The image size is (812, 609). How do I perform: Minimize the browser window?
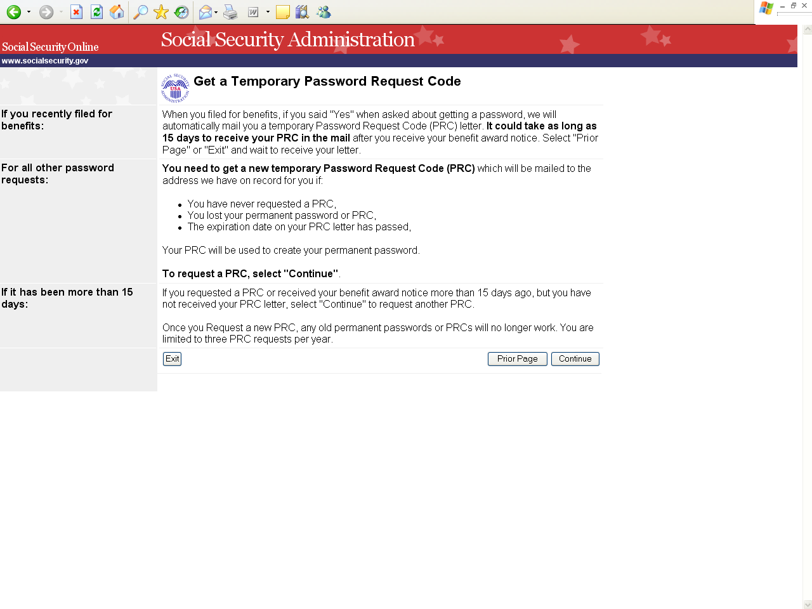pyautogui.click(x=782, y=6)
